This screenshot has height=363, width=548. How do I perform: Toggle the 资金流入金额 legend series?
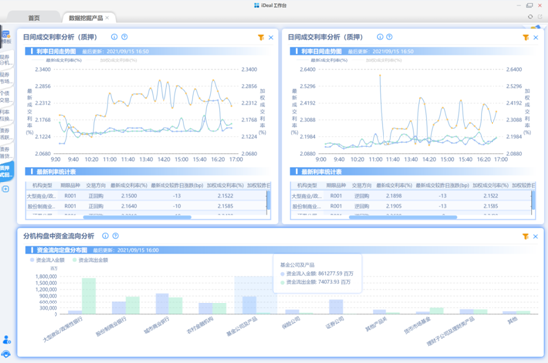coord(48,260)
